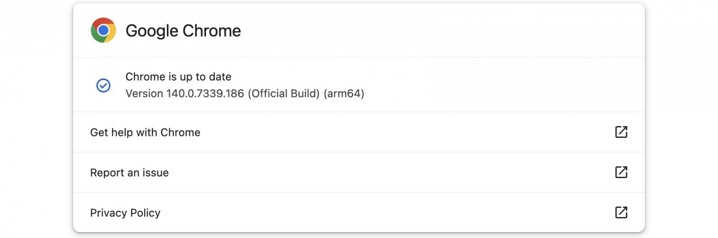The image size is (718, 238).
Task: Open Get help with Chrome
Action: point(145,132)
